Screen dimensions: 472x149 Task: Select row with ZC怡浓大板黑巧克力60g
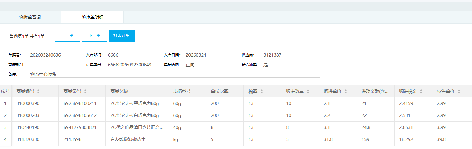[x=135, y=104]
